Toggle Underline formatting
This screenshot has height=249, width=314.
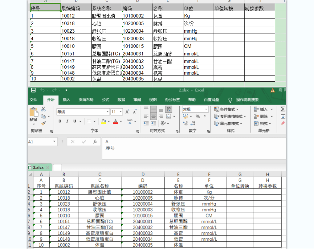click(x=75, y=121)
